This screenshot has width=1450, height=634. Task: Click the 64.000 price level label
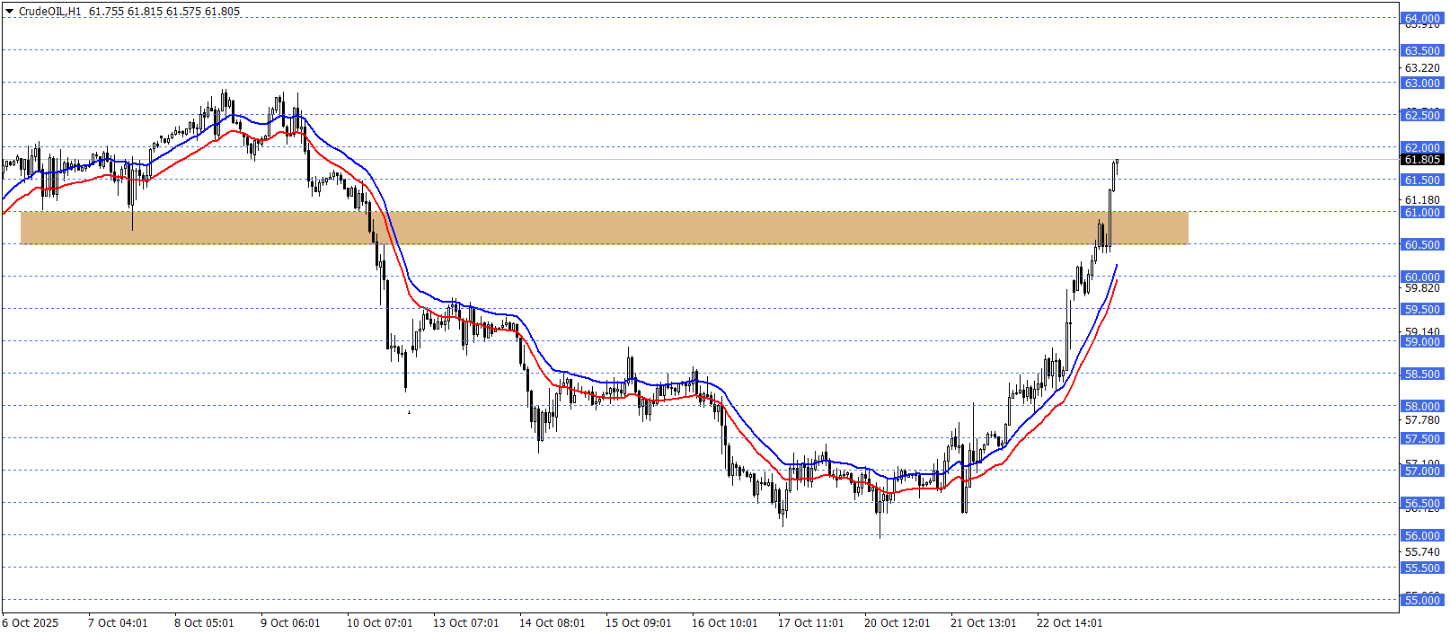[1421, 18]
